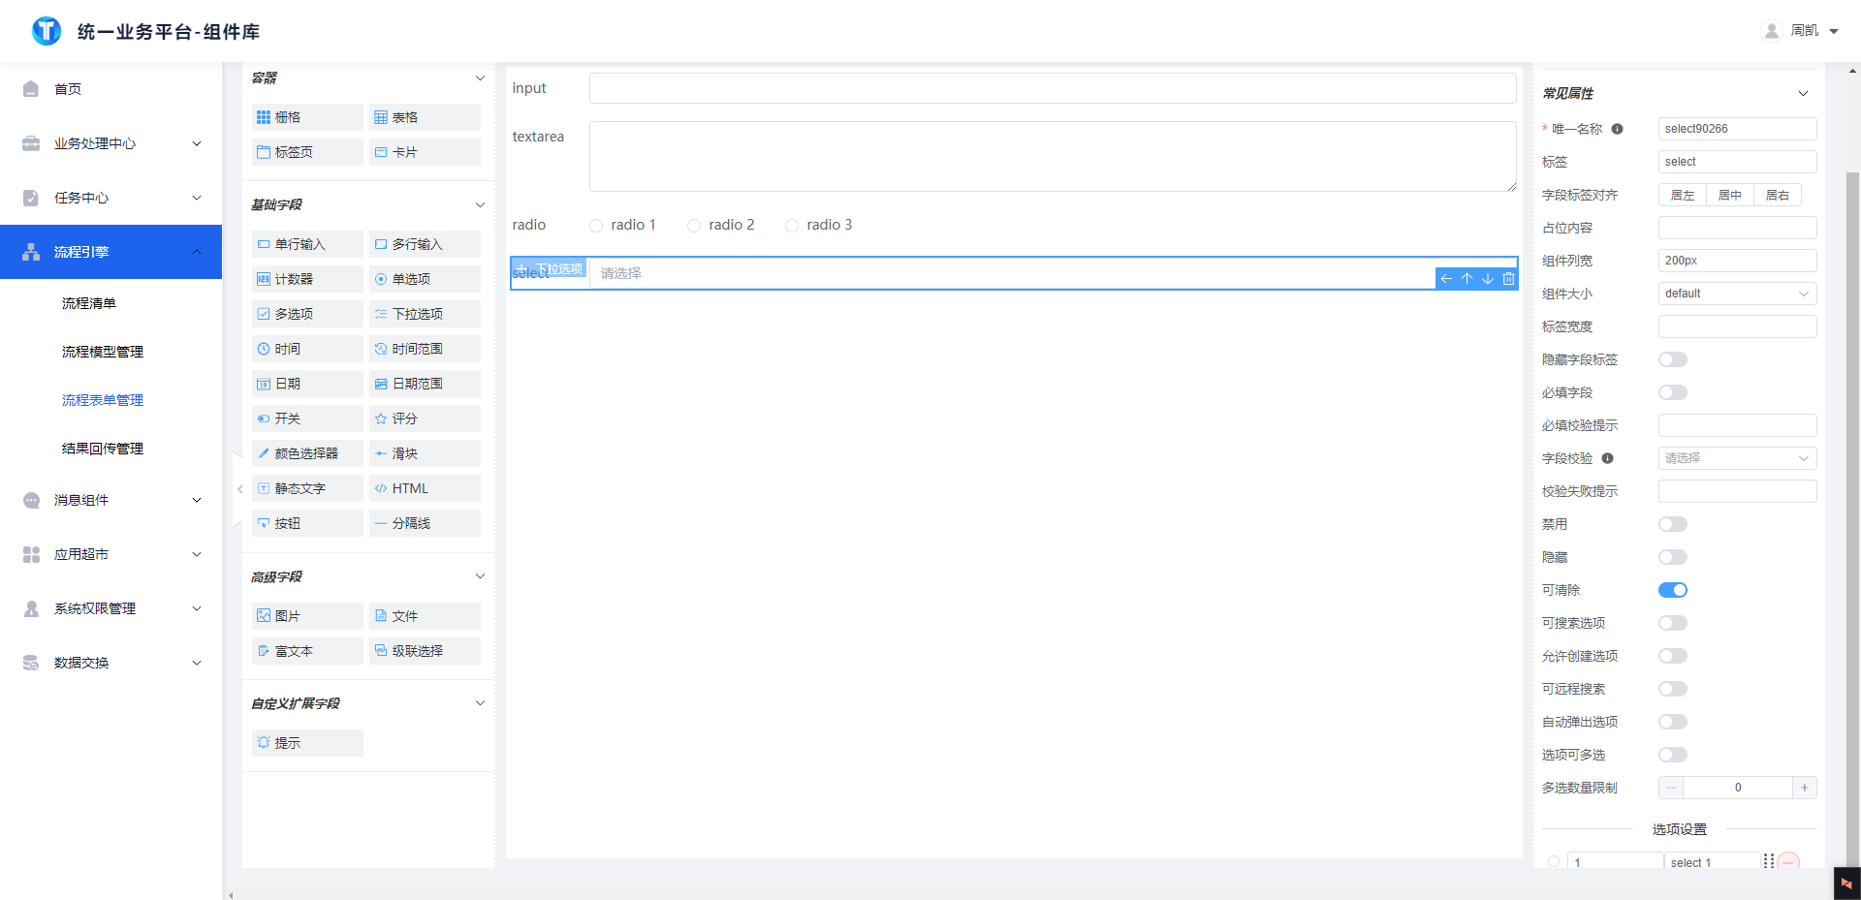Collapse the 基础字段 section
The width and height of the screenshot is (1861, 900).
click(x=480, y=204)
